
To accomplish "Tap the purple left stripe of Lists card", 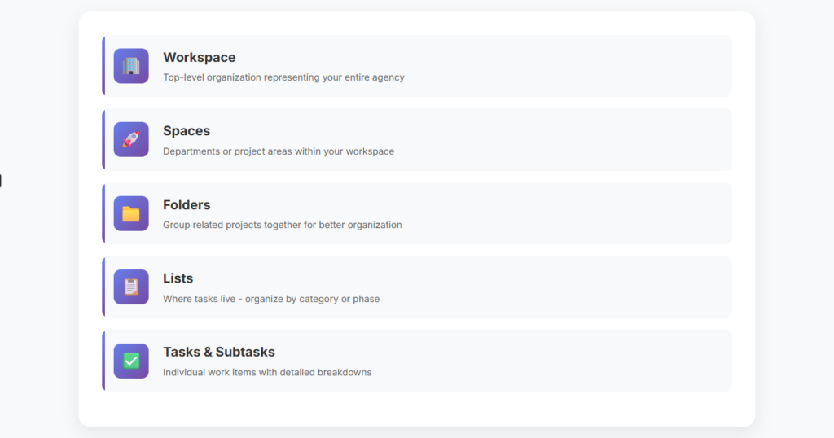I will pyautogui.click(x=103, y=287).
